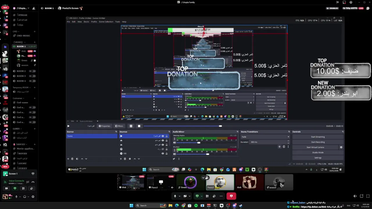Click Properties button in OBS source toolbar
This screenshot has width=372, height=209.
coord(105,126)
